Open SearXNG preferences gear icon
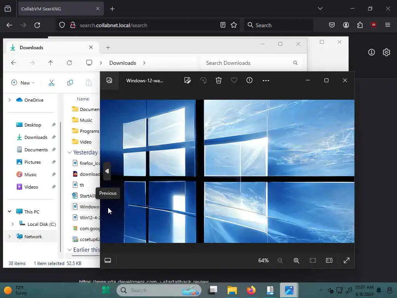This screenshot has width=397, height=298. click(387, 52)
